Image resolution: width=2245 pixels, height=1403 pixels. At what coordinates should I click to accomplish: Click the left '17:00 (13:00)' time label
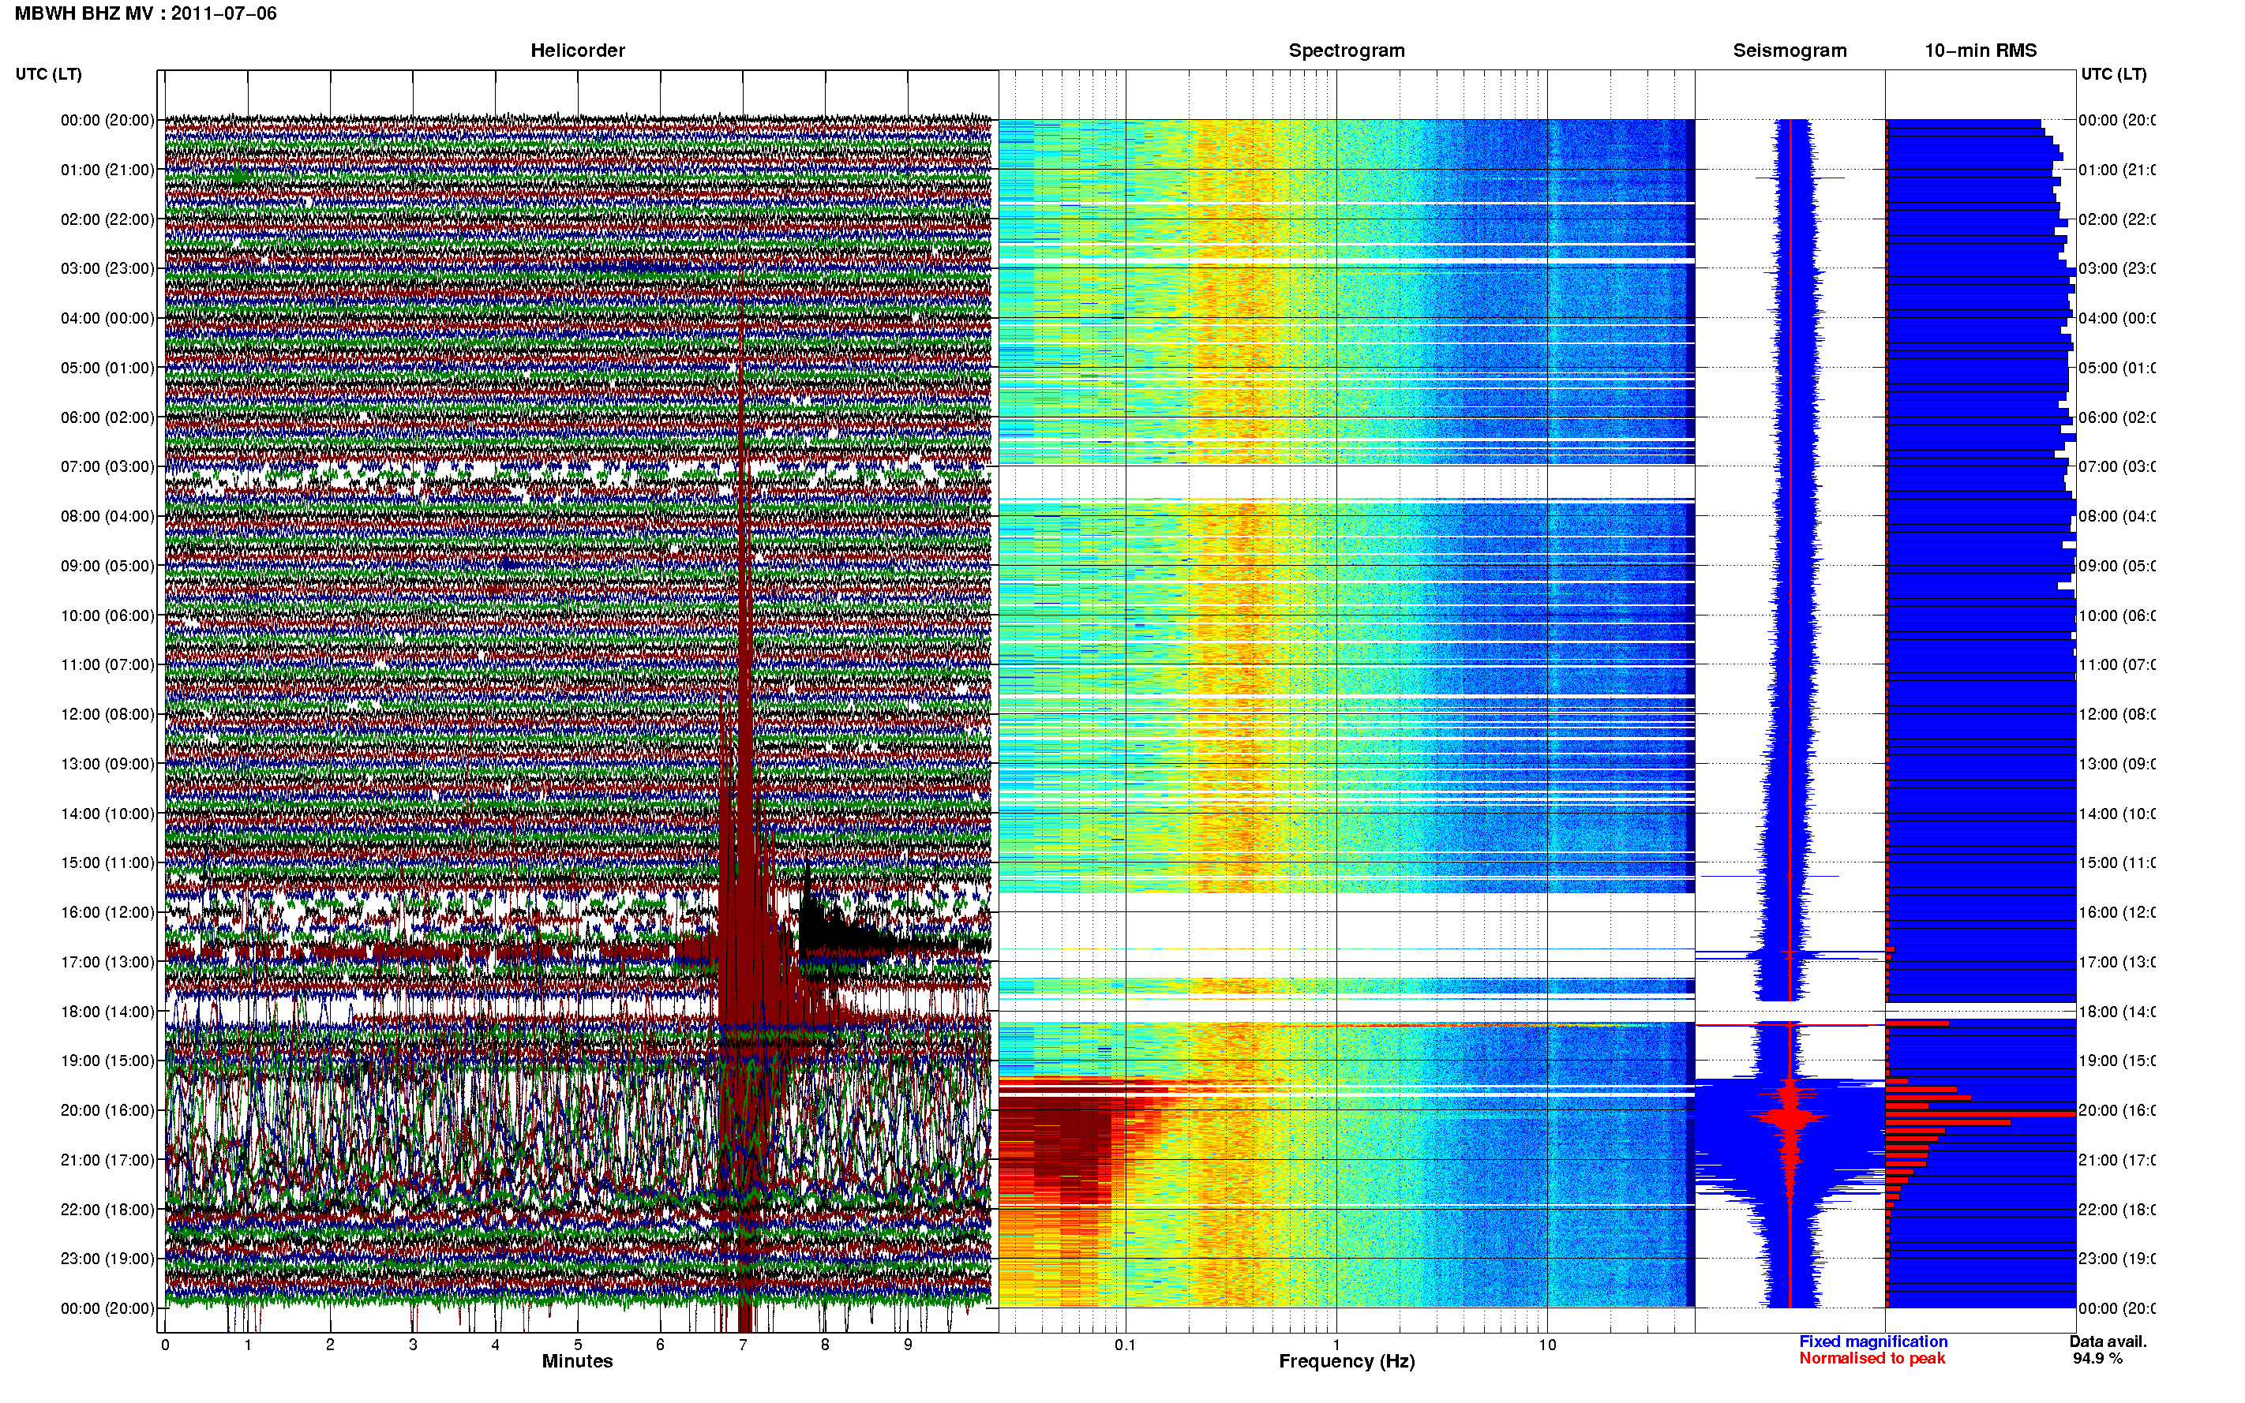point(107,962)
